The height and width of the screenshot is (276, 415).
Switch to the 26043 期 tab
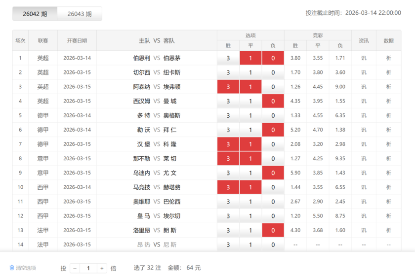(80, 14)
